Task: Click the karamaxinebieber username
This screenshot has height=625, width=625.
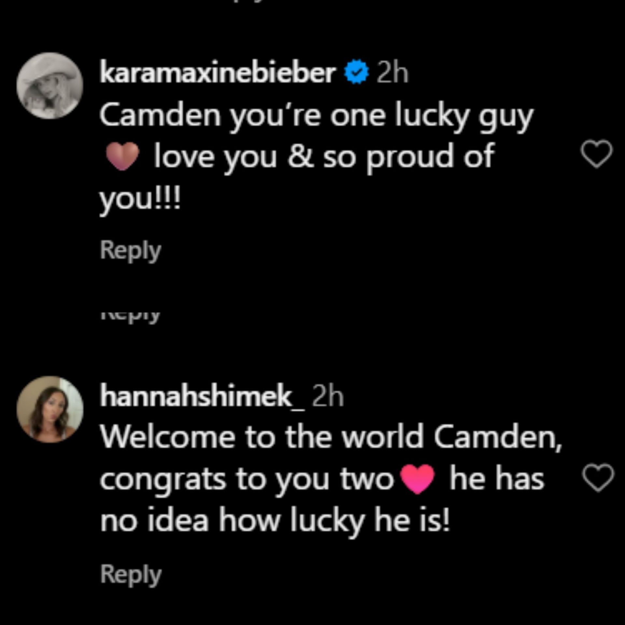Action: click(x=217, y=73)
